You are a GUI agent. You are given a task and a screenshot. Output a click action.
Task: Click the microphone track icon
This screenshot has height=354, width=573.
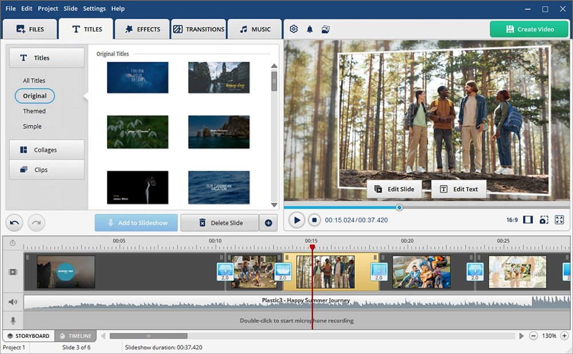click(13, 321)
